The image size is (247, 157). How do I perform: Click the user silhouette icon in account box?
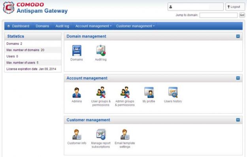pos(171,7)
